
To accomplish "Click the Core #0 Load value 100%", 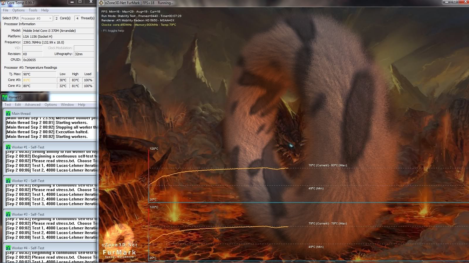I will click(x=88, y=80).
